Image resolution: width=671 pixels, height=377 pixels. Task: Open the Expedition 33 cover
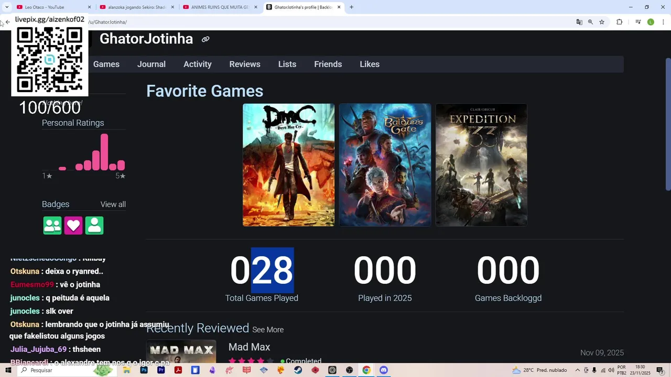(x=481, y=165)
